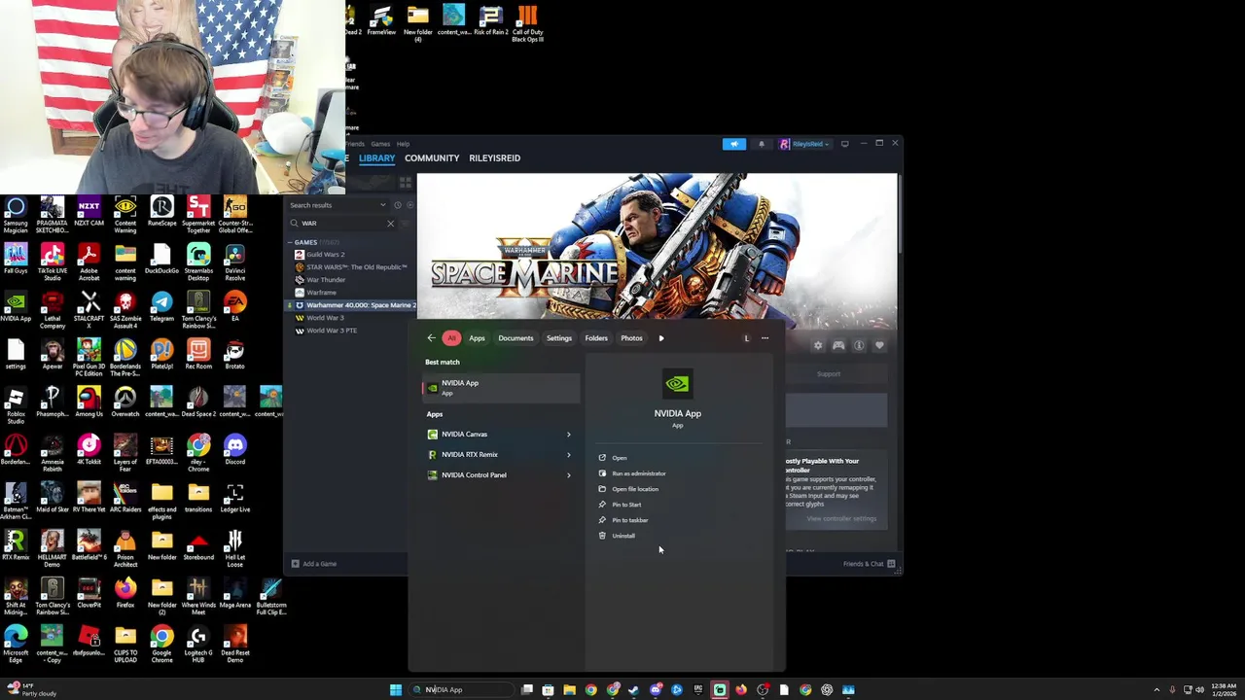Collapse the GAMES category in Steam library
Screen dimensions: 1245x700
point(290,242)
